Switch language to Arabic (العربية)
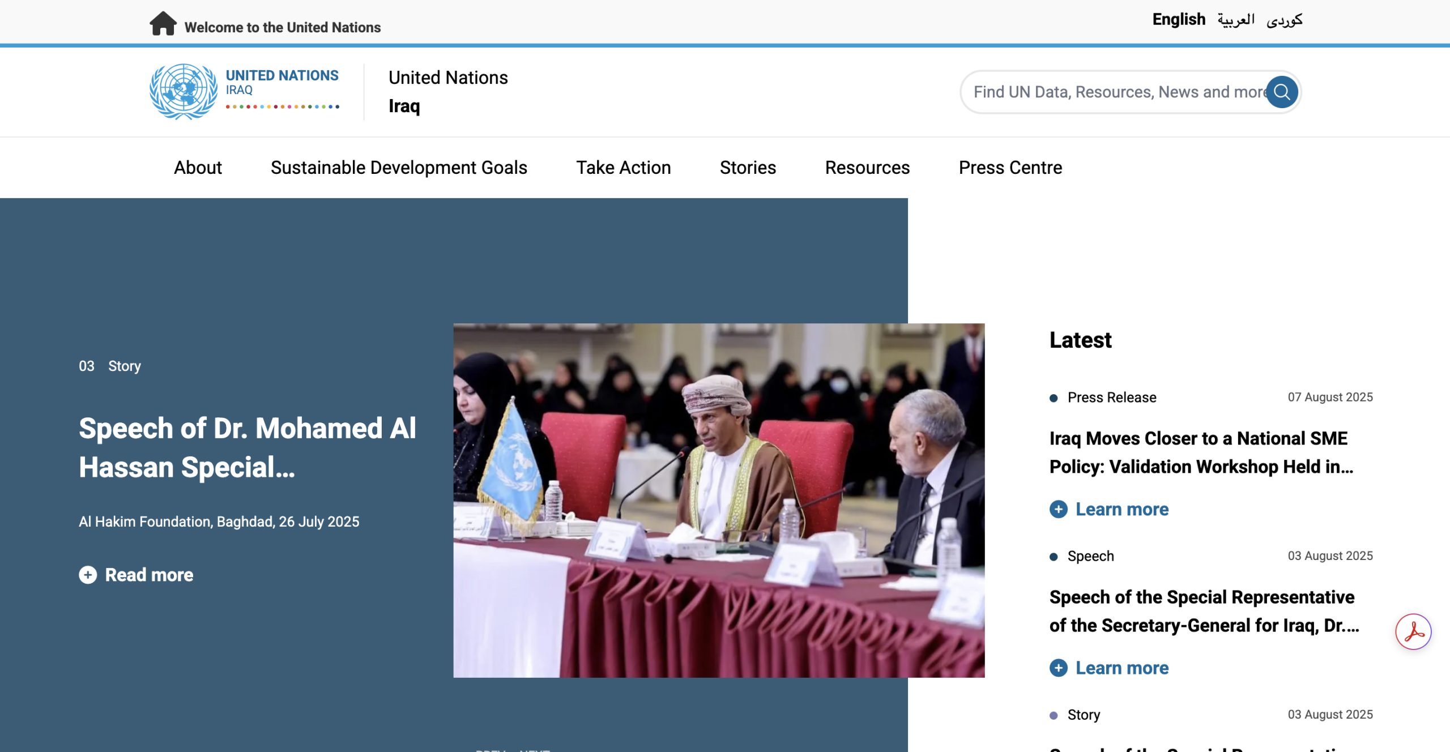Viewport: 1450px width, 752px height. pos(1236,20)
